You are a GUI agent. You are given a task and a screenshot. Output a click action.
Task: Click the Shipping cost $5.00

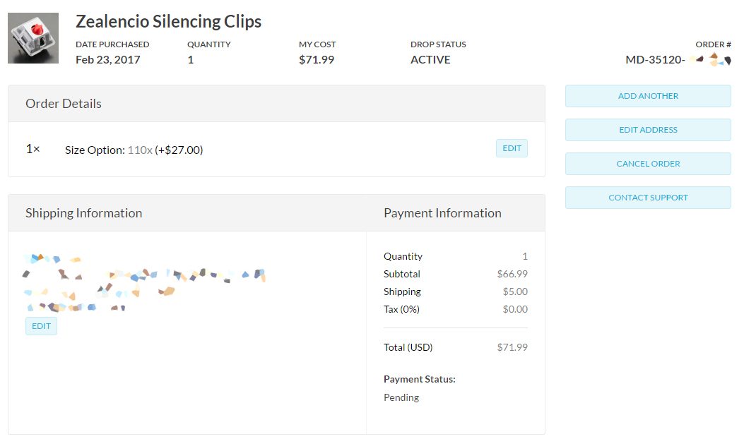[515, 291]
